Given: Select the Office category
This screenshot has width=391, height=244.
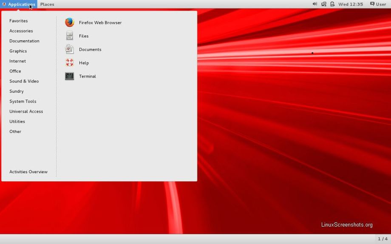Looking at the screenshot, I should click(15, 71).
